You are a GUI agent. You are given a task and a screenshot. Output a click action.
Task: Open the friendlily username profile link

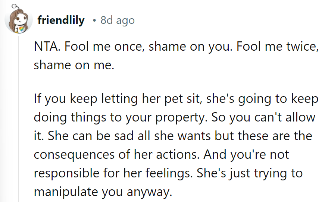click(61, 20)
